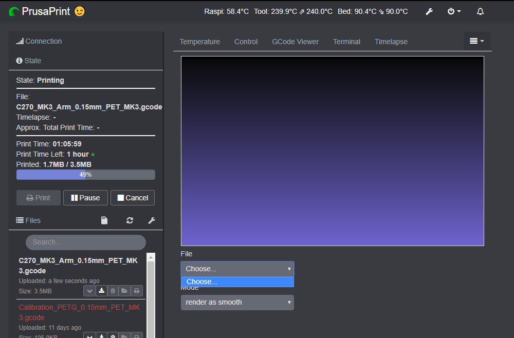Screen dimensions: 514x338
Task: Download C270_MK3_Arm gcode file
Action: click(x=101, y=291)
